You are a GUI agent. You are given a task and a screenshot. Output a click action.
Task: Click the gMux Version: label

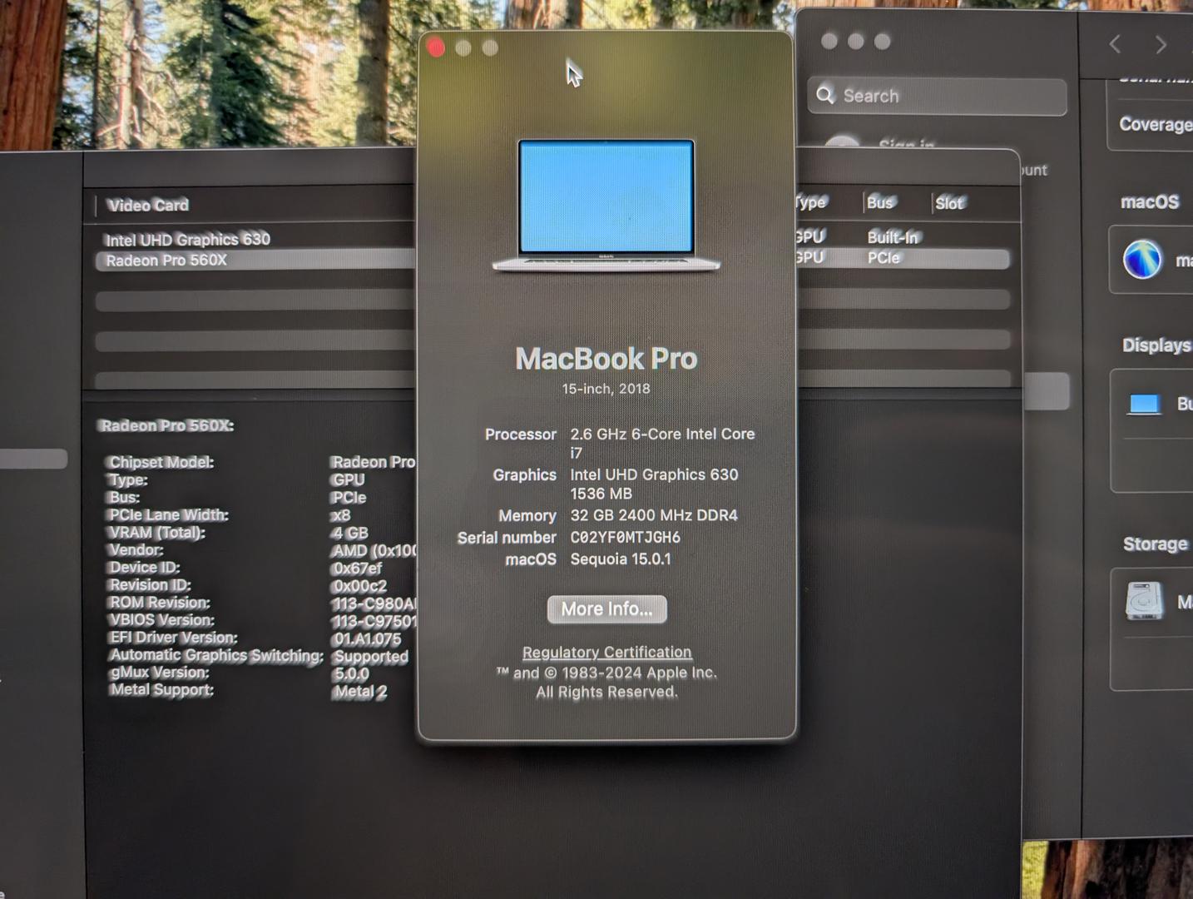tap(159, 673)
